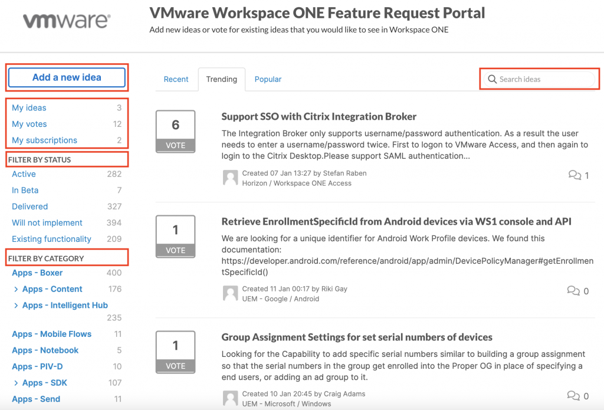This screenshot has height=410, width=604.
Task: Vote on Retrieve EnrollmentSpecificId idea
Action: click(x=175, y=250)
